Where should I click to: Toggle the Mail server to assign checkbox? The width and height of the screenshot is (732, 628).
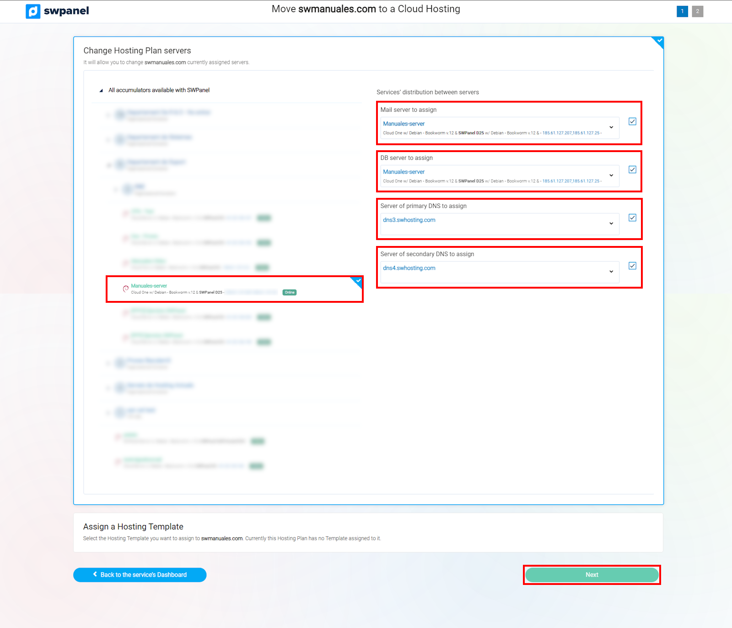632,121
